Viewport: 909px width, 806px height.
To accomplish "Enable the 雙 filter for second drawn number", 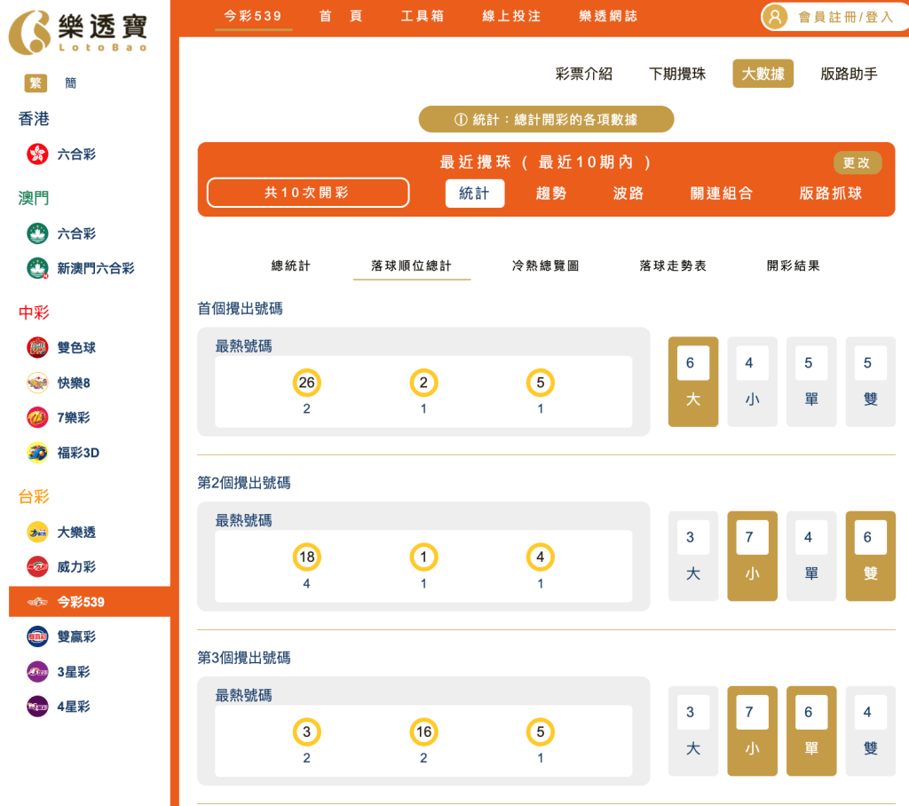I will 871,556.
